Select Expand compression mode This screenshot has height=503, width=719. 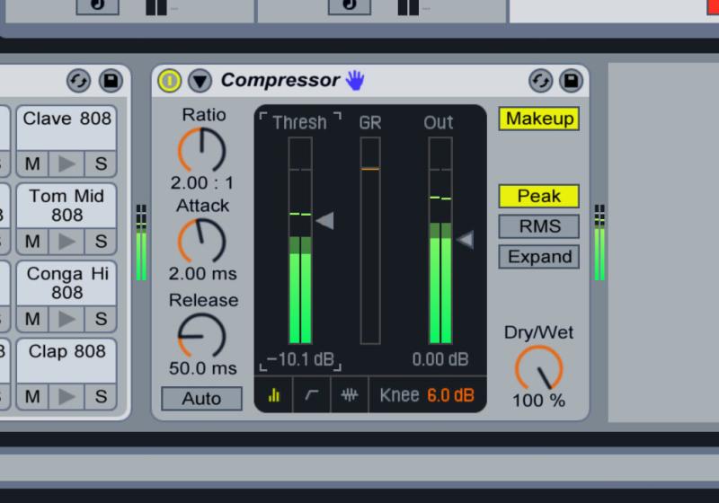538,257
